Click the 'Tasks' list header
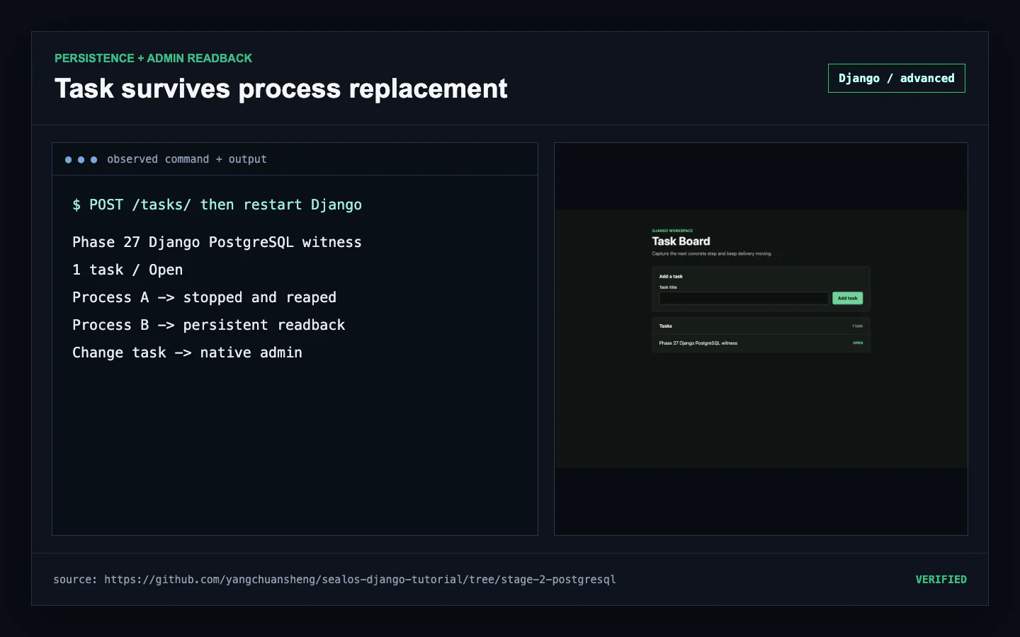This screenshot has width=1020, height=637. point(665,326)
